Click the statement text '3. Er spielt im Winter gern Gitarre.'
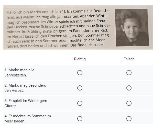 coord(26,103)
